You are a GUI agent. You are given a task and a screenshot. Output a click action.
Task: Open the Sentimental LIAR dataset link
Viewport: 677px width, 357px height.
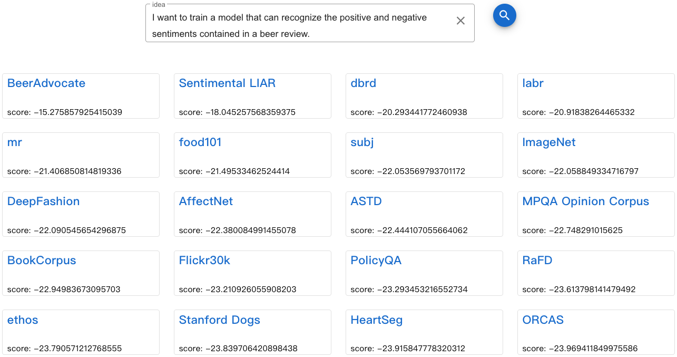coord(227,83)
